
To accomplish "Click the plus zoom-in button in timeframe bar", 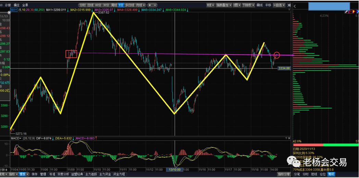I will 150,5.
